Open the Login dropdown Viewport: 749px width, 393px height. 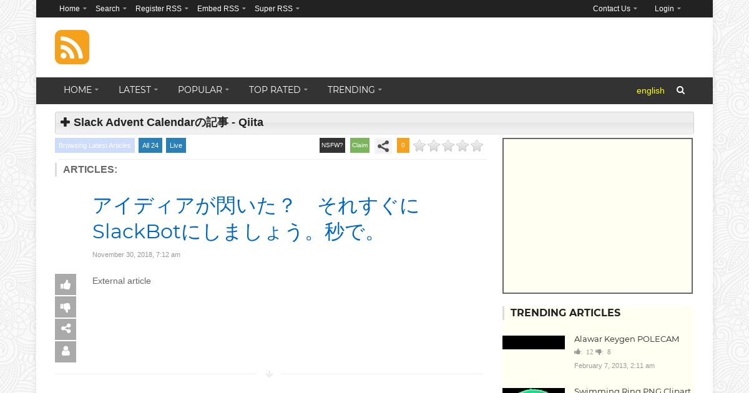[668, 9]
